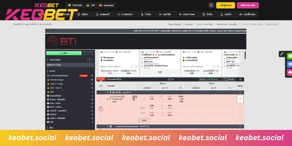Click the VIP crown icon
Image resolution: width=292 pixels, height=146 pixels.
[88, 5]
